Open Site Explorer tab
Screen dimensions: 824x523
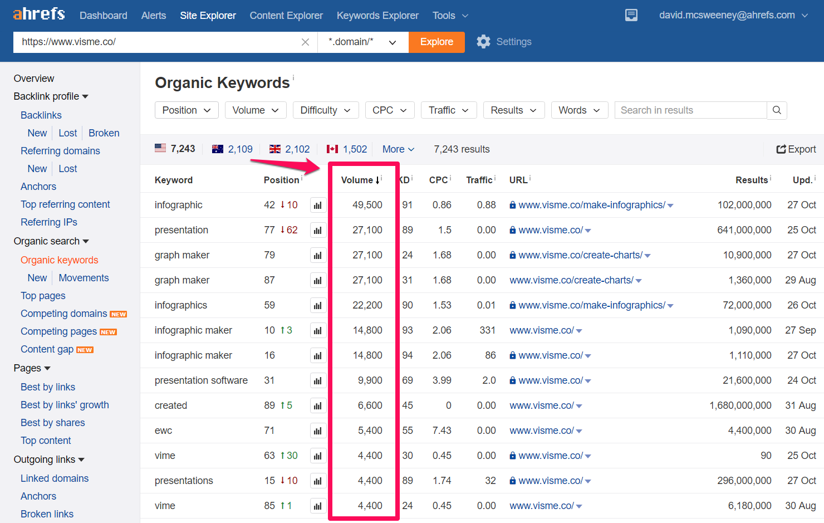(x=208, y=16)
